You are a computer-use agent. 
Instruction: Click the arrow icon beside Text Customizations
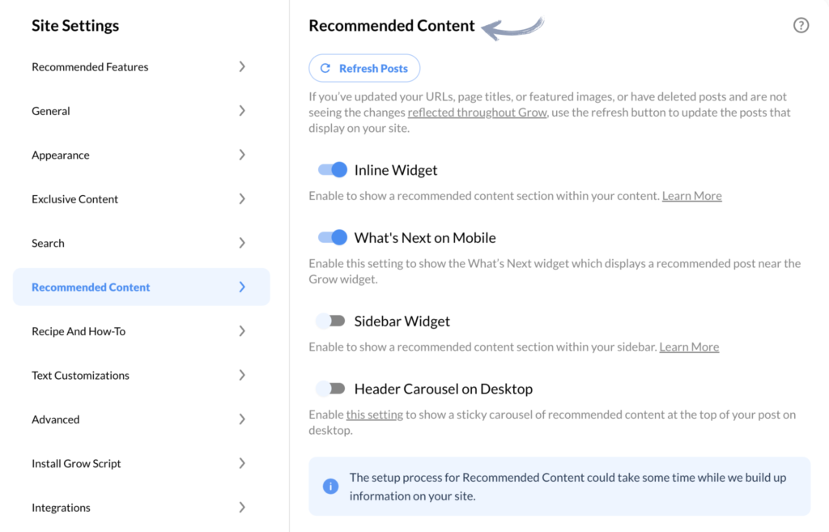tap(242, 376)
